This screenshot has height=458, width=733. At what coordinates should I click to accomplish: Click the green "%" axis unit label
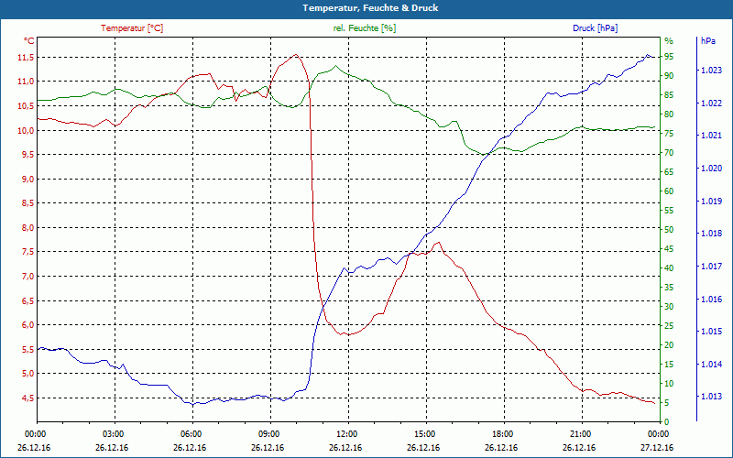point(669,41)
